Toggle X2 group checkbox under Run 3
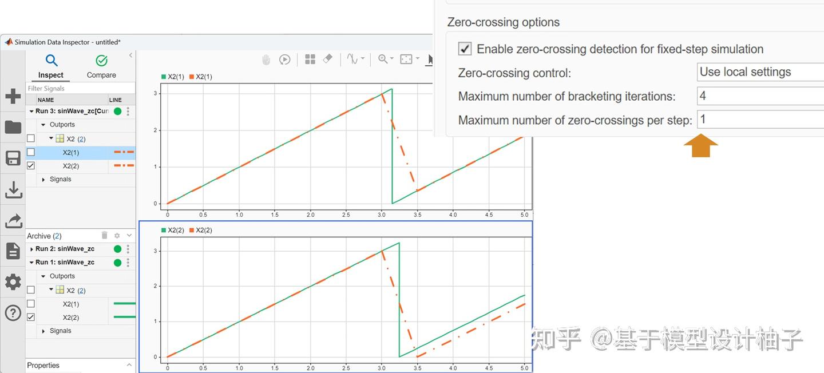This screenshot has width=824, height=373. pos(31,138)
